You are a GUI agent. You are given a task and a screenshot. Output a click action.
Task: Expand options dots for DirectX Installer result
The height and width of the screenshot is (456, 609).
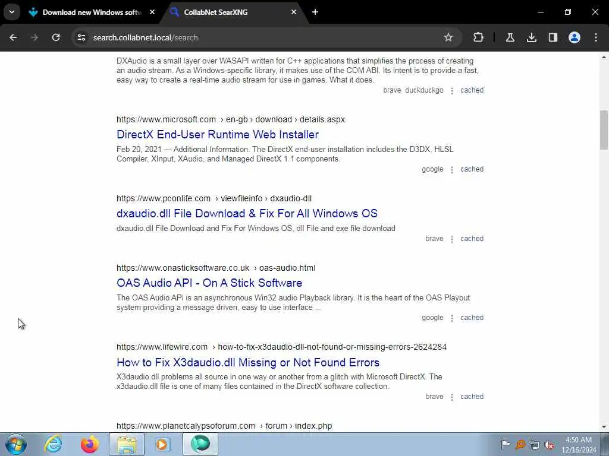[452, 170]
